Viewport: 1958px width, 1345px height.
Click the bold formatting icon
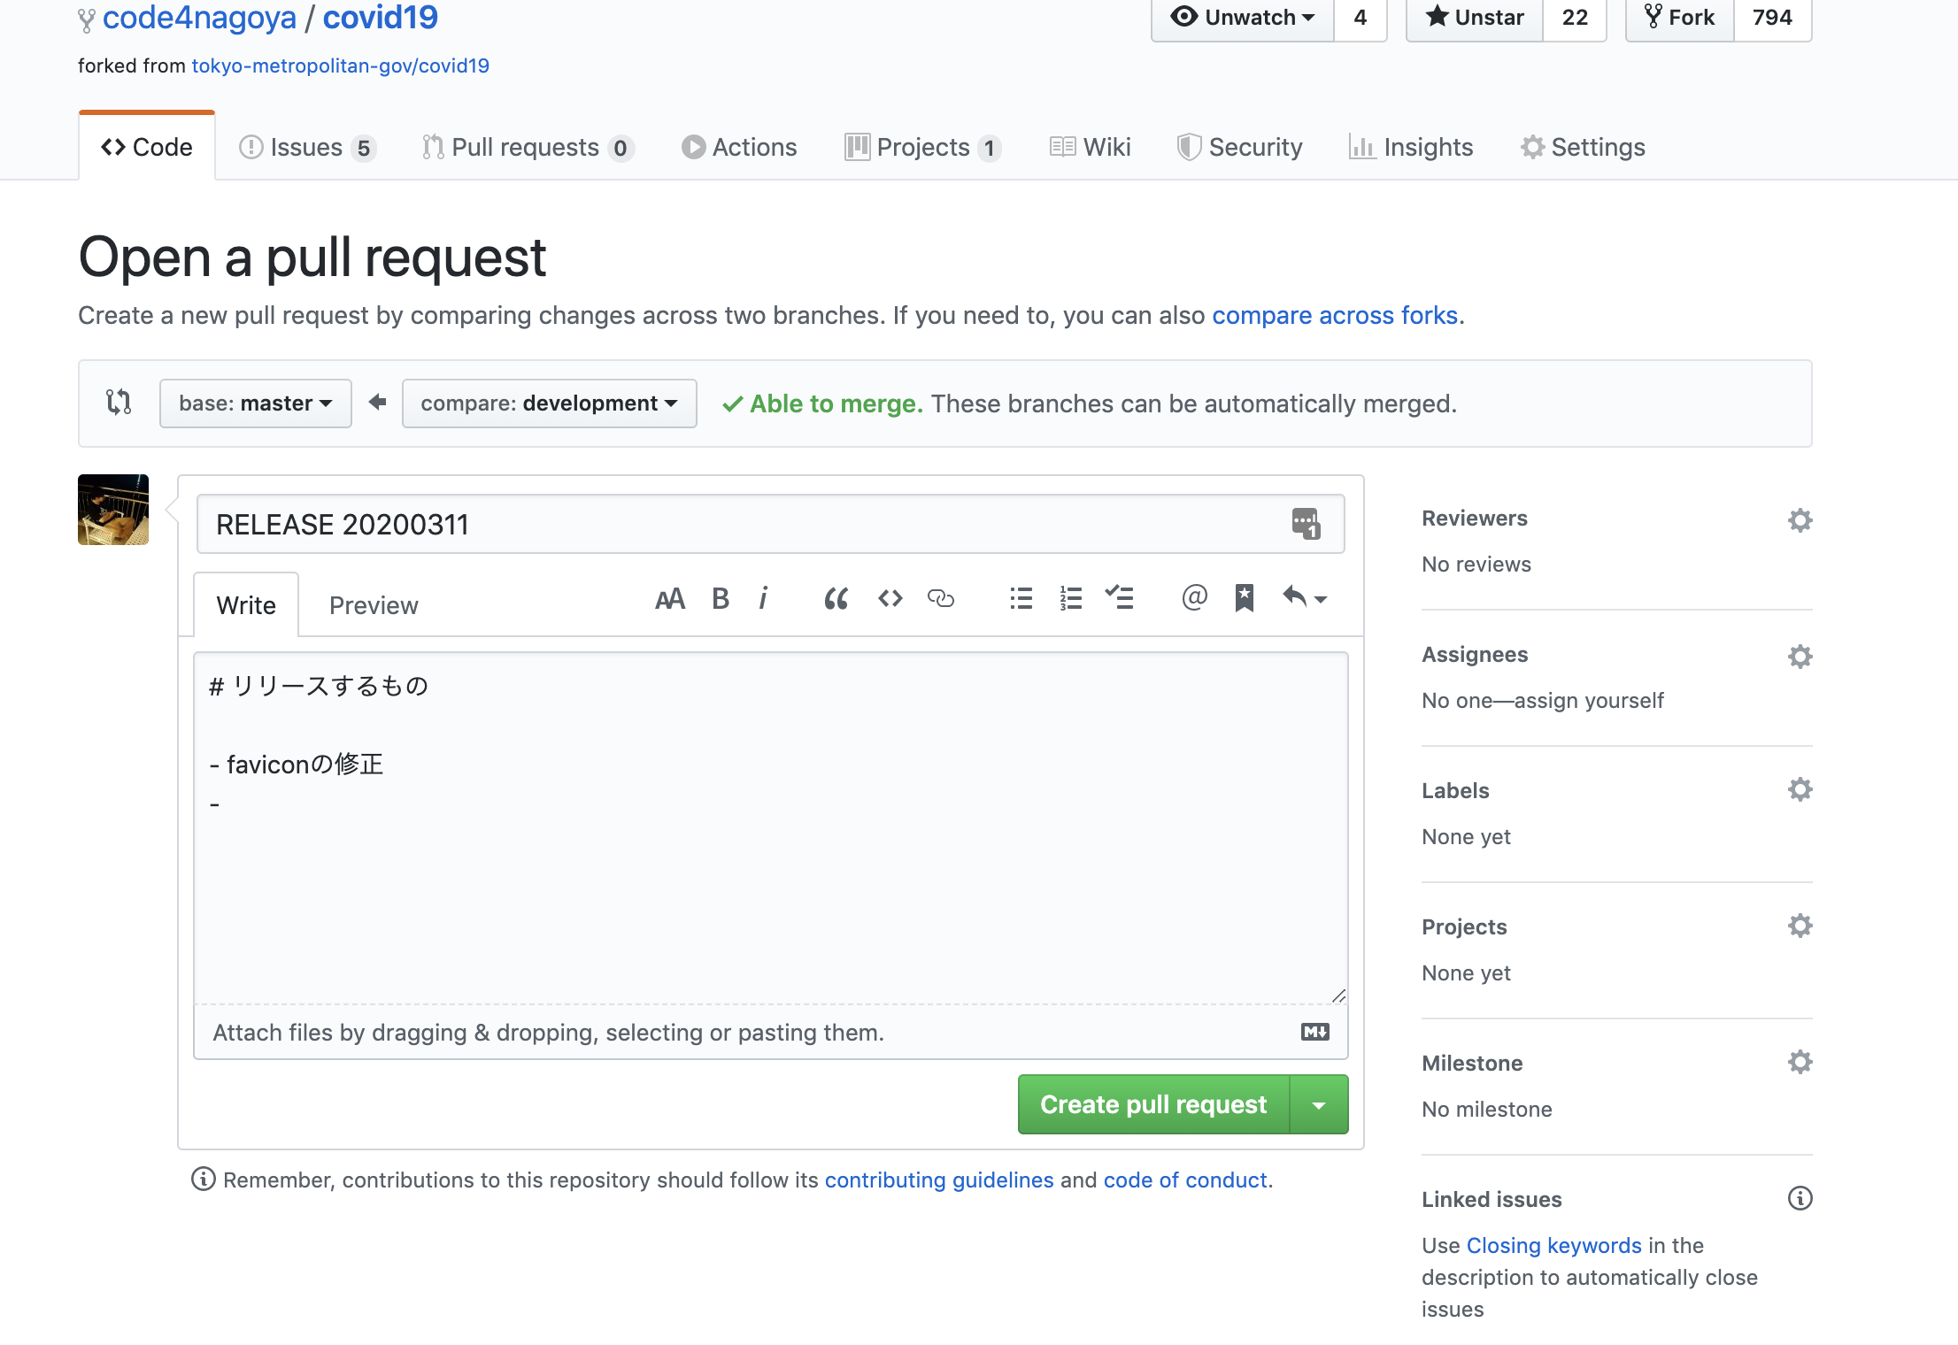[x=721, y=599]
